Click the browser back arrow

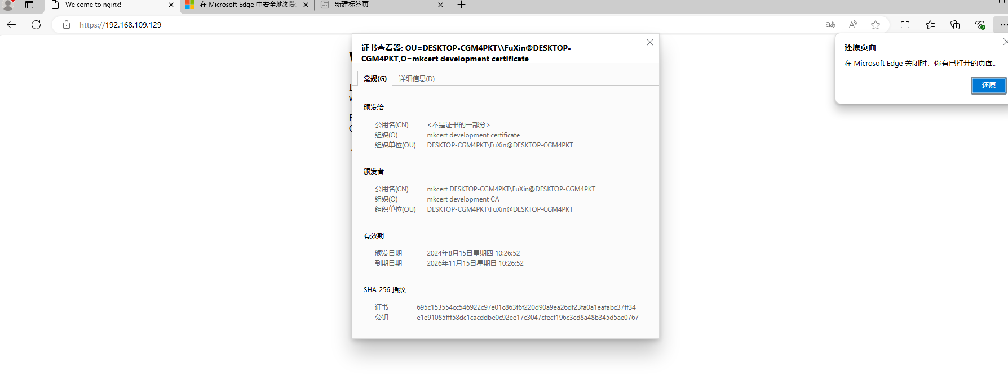pos(11,25)
